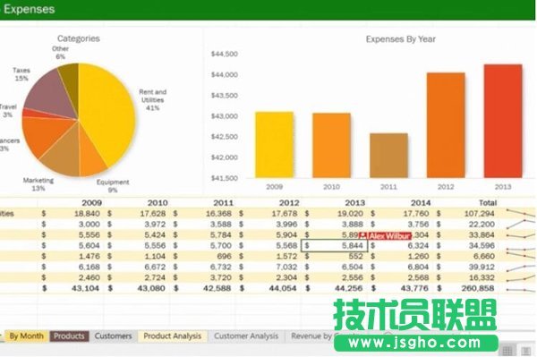Switch to Page Layout view icon
Viewport: 537px width, 357px height.
pos(526,351)
